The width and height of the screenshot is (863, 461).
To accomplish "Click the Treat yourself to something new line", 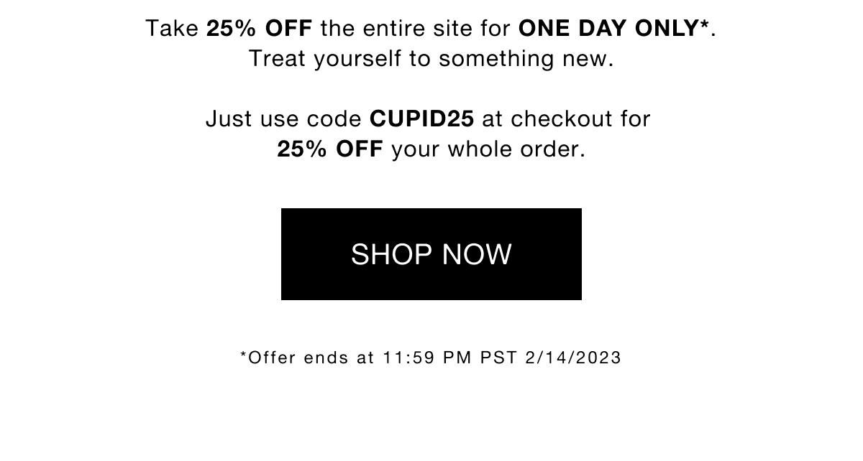I will click(431, 58).
